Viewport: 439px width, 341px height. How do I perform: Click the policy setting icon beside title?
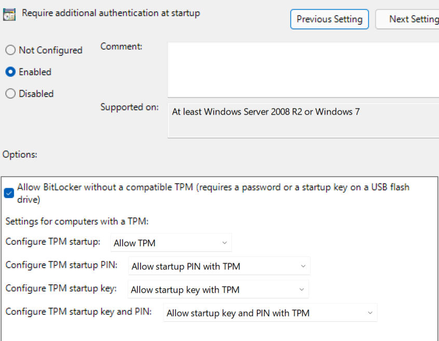pos(9,15)
